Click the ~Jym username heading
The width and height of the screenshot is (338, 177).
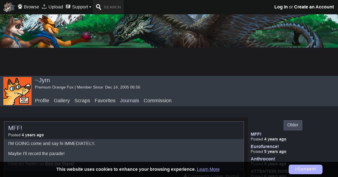42,80
